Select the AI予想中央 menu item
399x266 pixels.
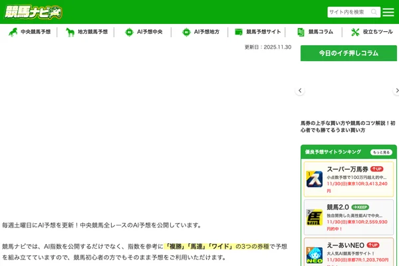click(x=150, y=32)
